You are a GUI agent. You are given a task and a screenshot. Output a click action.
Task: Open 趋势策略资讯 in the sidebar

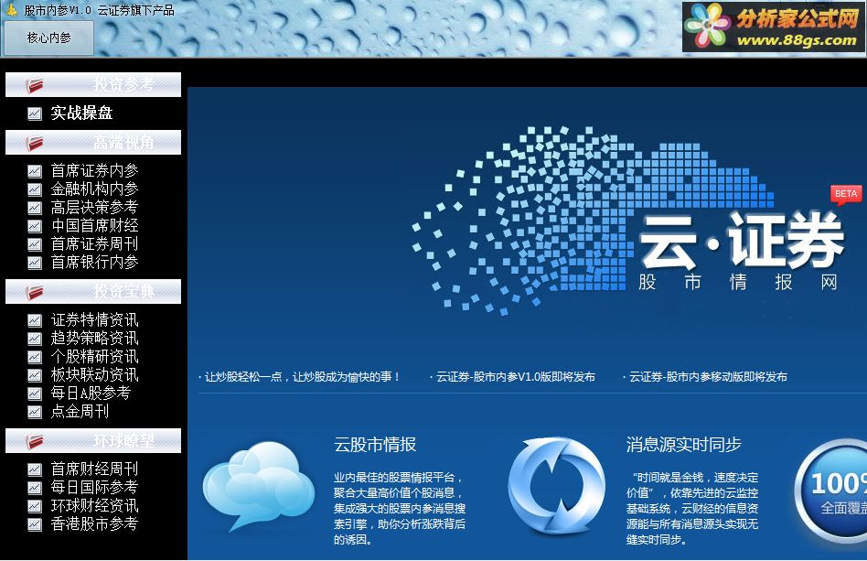[94, 339]
